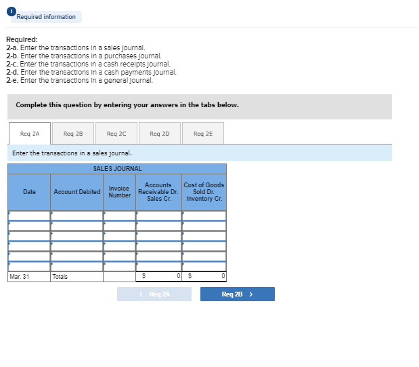
Task: Click the Totals label cell
Action: tap(76, 277)
